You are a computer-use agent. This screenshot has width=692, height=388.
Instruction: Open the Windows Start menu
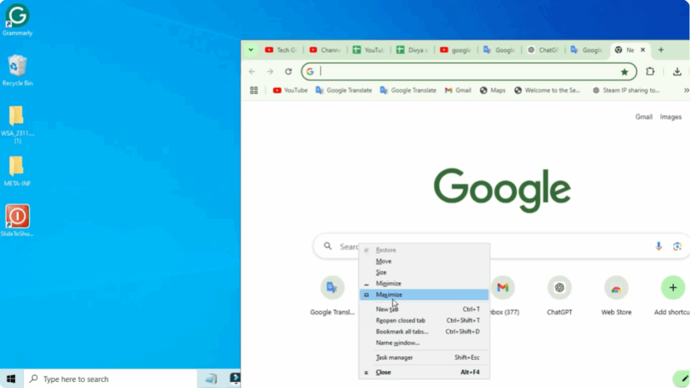[x=11, y=379]
